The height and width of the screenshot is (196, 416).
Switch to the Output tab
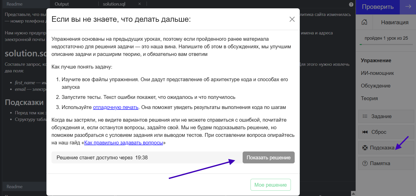point(62,4)
